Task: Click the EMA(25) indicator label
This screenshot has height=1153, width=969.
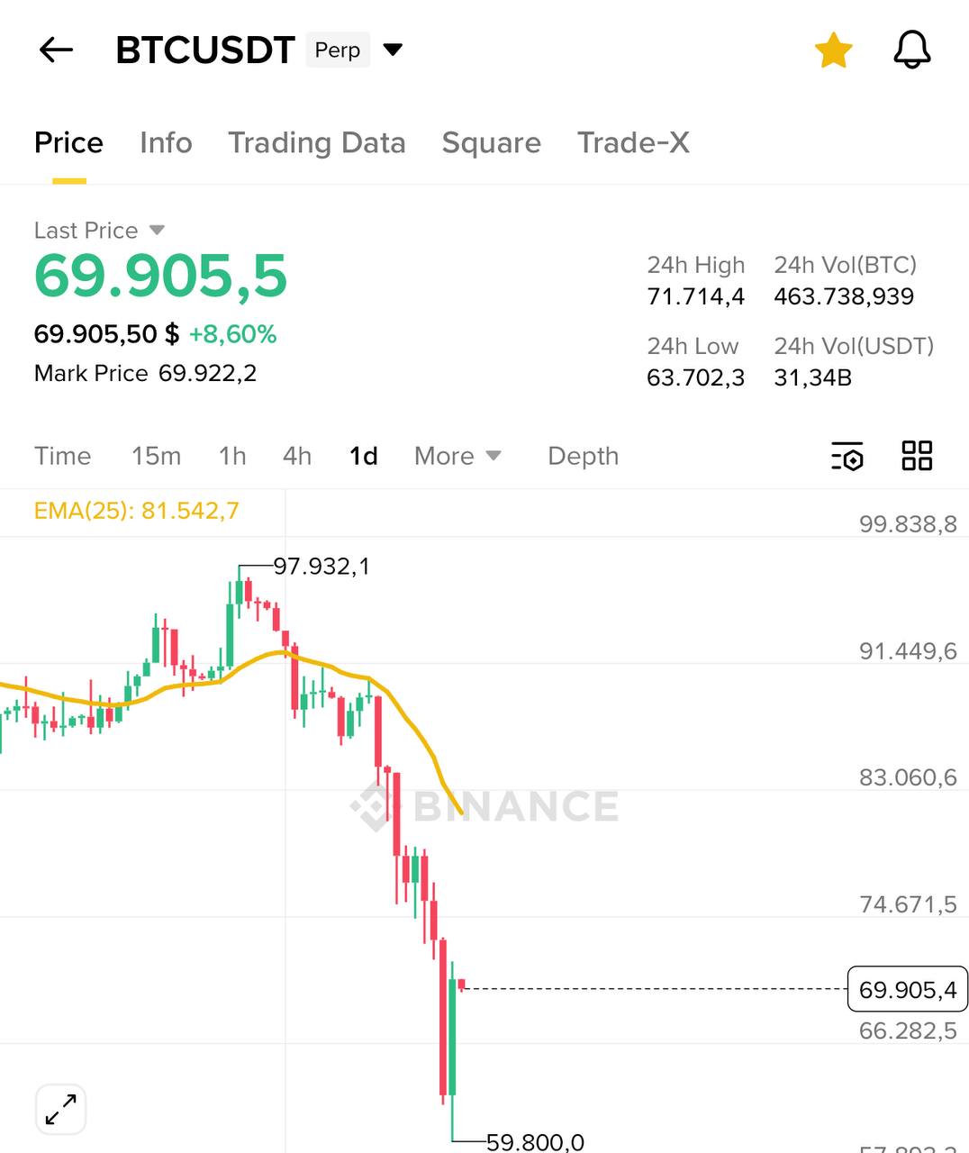Action: [x=136, y=510]
